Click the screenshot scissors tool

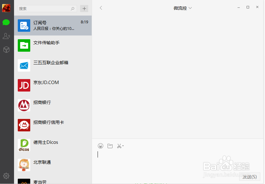(x=119, y=146)
